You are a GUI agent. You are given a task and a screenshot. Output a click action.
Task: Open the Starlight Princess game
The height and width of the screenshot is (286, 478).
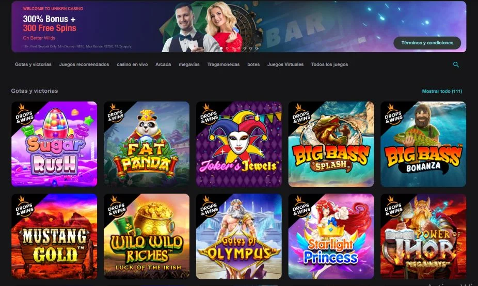(x=331, y=237)
